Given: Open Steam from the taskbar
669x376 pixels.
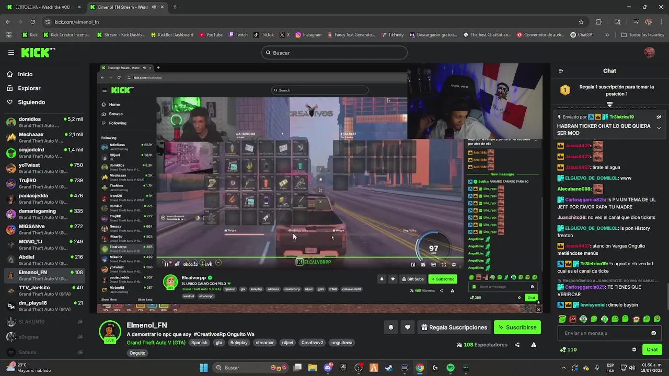Looking at the screenshot, I should 389,368.
